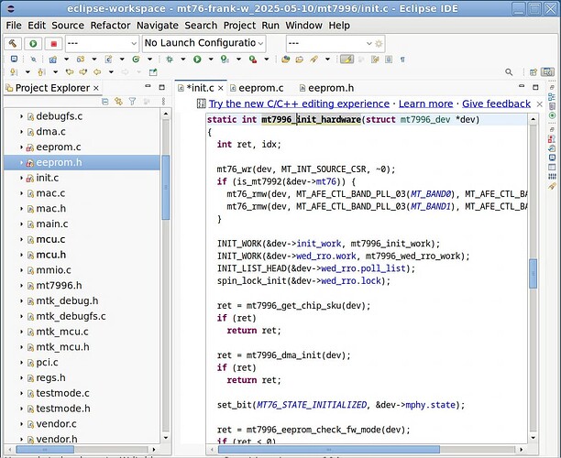
Task: Open the Back history dropdown arrow
Action: click(111, 72)
